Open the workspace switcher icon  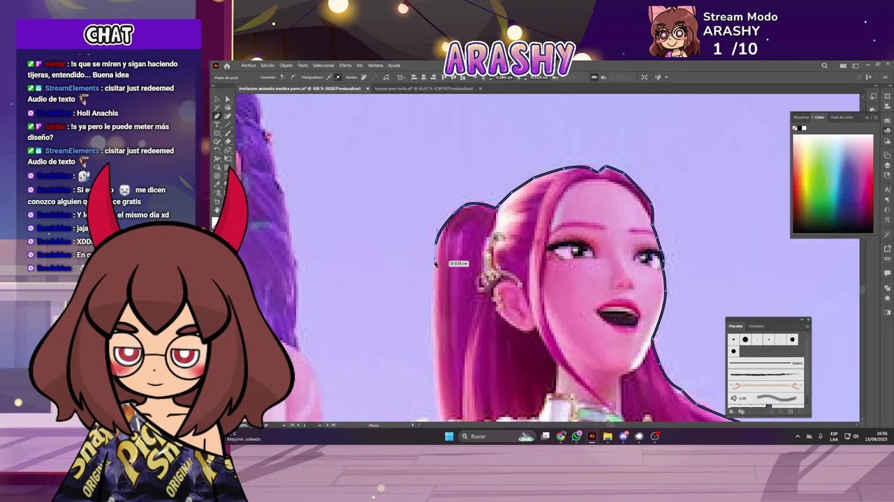856,66
